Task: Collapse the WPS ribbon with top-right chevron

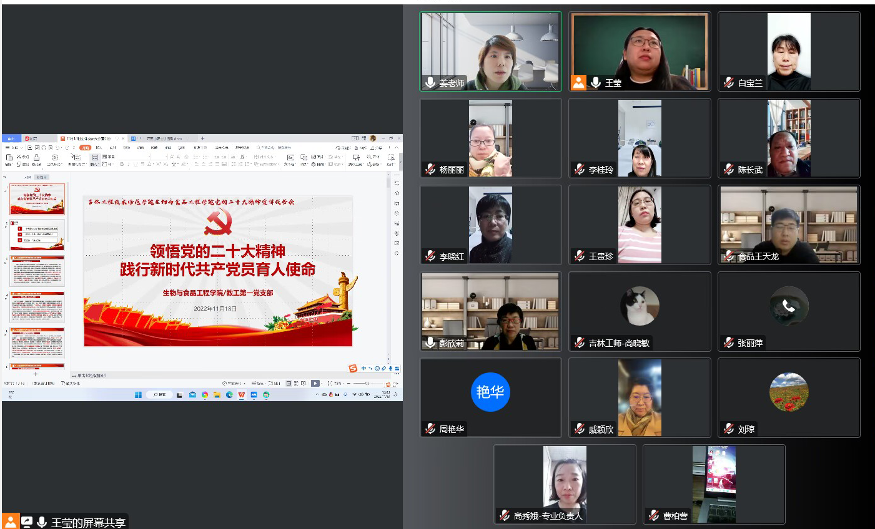Action: pos(397,148)
